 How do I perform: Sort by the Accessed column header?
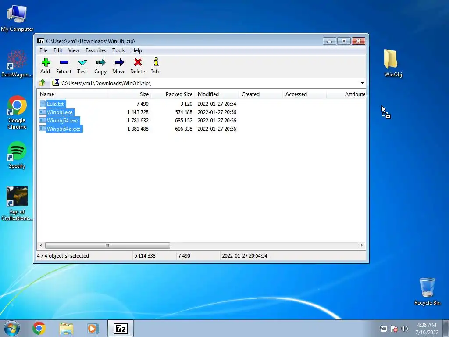point(304,94)
